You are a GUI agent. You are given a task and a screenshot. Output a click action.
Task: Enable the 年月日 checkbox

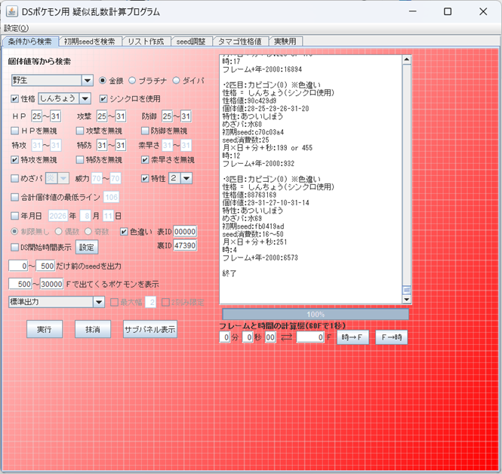[15, 216]
